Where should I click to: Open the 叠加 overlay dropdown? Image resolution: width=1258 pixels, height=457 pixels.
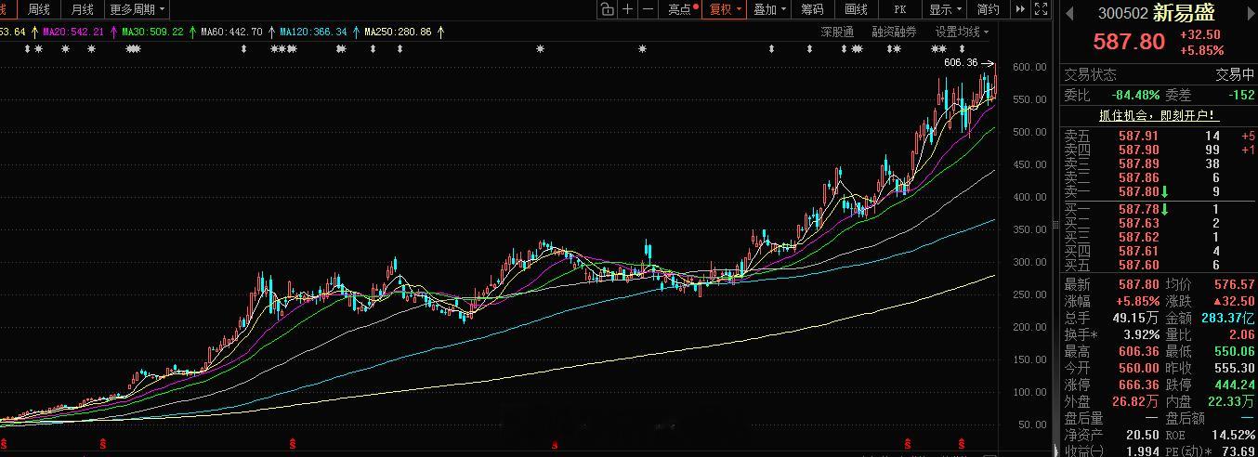tap(769, 9)
